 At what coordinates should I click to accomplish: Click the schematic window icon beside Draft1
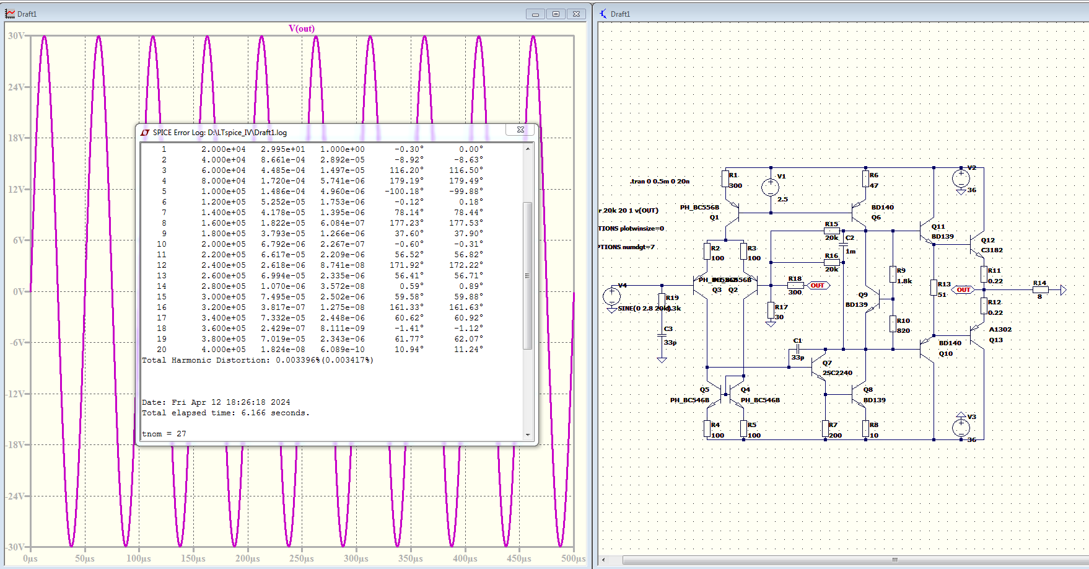coord(603,14)
